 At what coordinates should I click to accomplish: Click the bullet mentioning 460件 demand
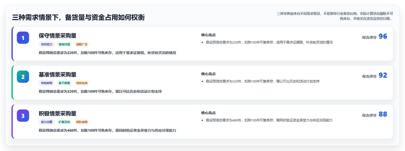(269, 120)
